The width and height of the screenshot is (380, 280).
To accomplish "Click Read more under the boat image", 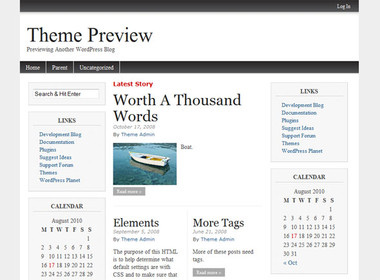I will pyautogui.click(x=129, y=192).
